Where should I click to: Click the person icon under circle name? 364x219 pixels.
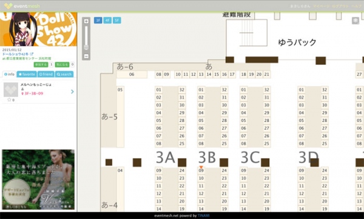point(22,89)
